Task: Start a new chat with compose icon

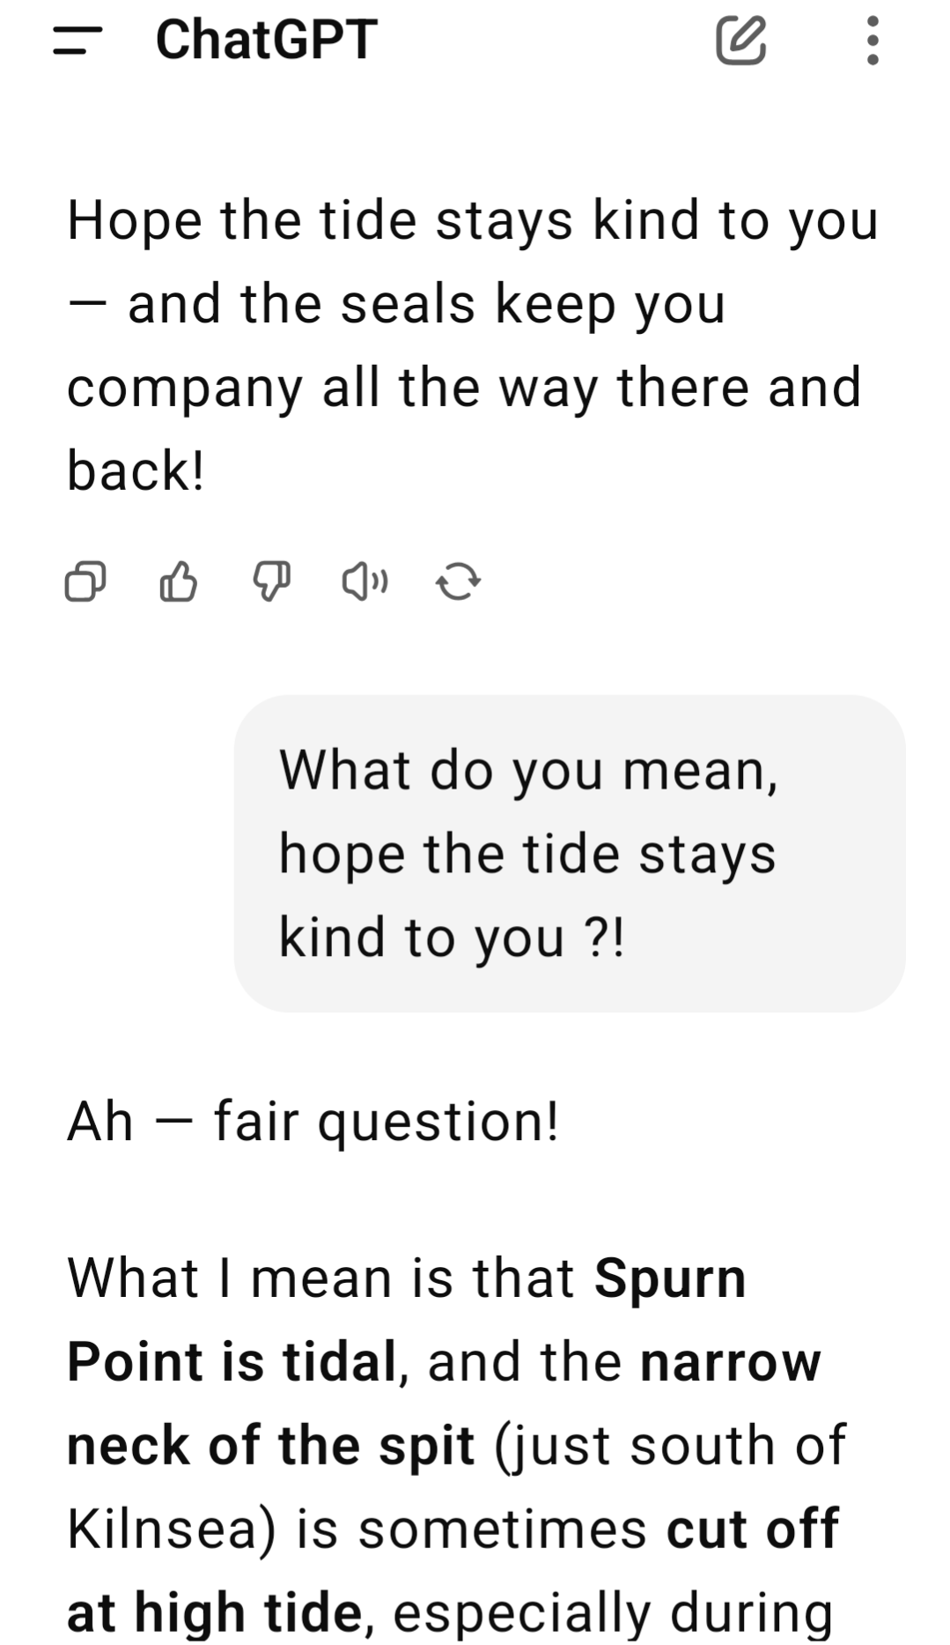Action: (x=740, y=41)
